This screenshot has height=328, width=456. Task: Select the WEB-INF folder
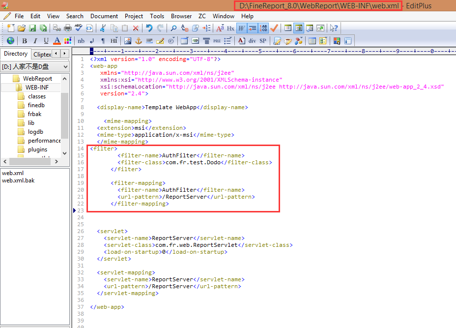coord(37,88)
